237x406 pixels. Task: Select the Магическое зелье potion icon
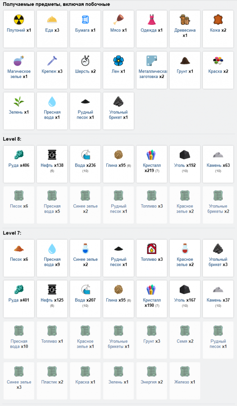pos(19,61)
